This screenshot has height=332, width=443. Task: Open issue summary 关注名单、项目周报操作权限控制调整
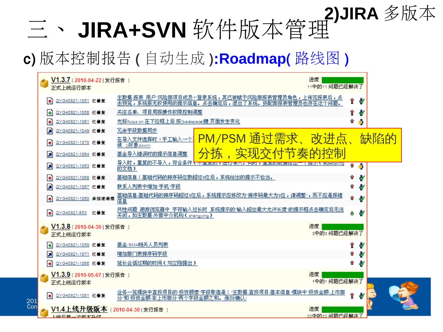point(160,113)
